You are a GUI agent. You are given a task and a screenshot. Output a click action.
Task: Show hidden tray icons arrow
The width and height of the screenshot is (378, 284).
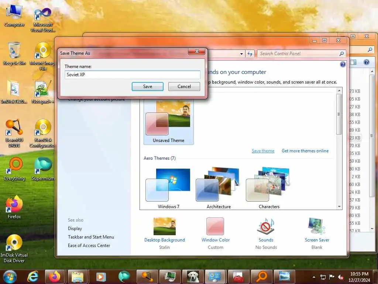(314, 277)
